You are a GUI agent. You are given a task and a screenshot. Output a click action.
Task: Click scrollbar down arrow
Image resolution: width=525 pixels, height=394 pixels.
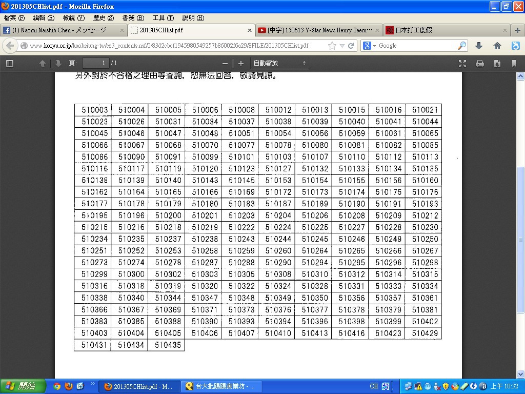pos(521,374)
